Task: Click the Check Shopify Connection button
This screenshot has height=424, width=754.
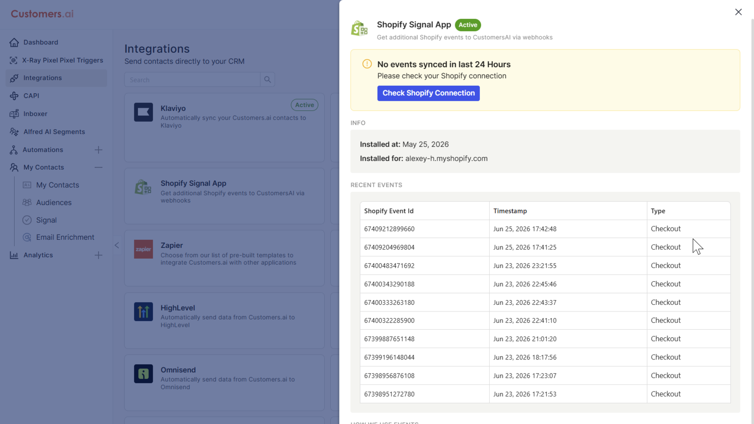Action: coord(428,93)
